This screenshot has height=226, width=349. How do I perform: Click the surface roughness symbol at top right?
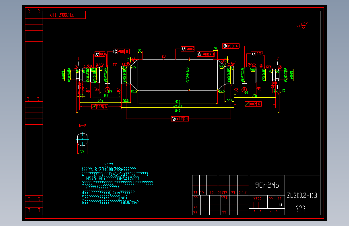pyautogui.click(x=304, y=25)
